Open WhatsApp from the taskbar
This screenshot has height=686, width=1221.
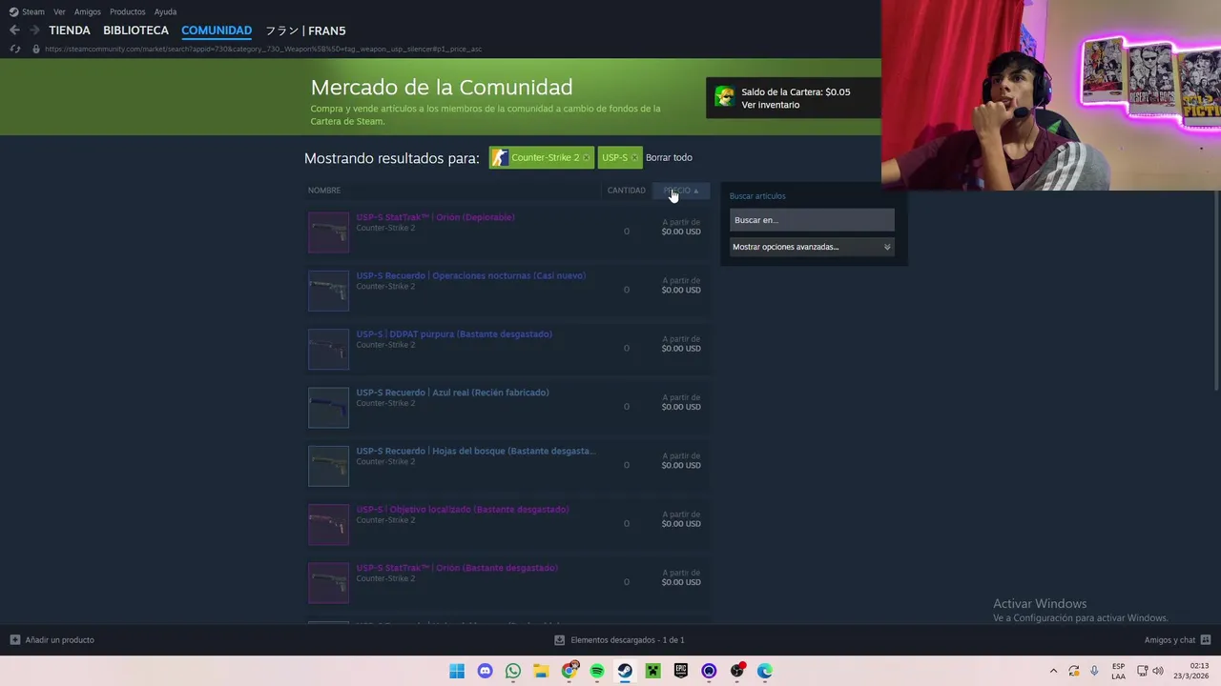click(513, 671)
